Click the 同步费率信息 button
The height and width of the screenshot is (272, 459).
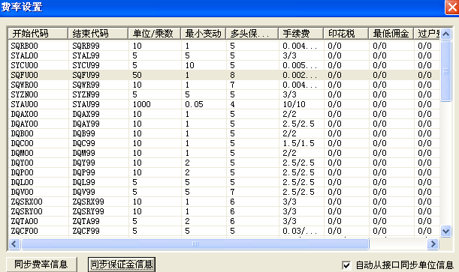(x=41, y=265)
